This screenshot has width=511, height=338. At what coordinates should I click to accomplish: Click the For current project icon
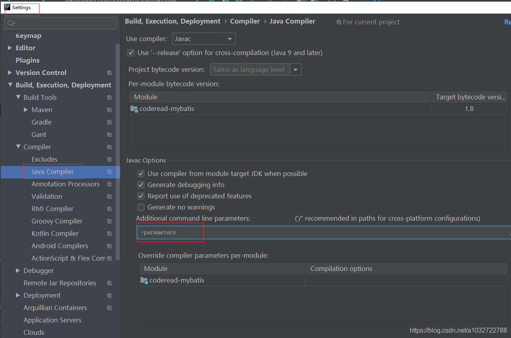coord(339,22)
